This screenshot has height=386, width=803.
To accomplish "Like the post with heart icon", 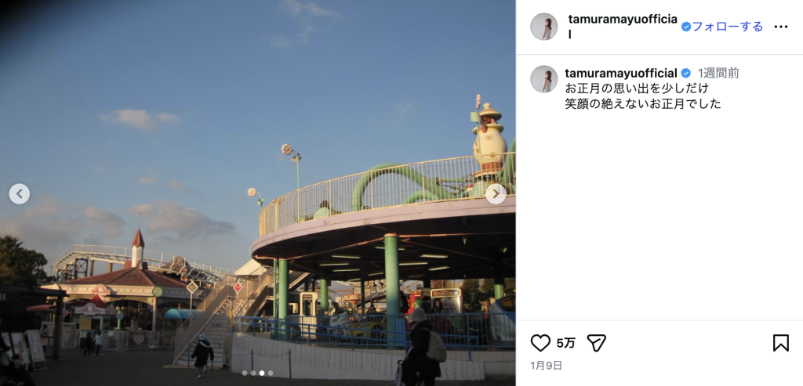I will [x=540, y=342].
